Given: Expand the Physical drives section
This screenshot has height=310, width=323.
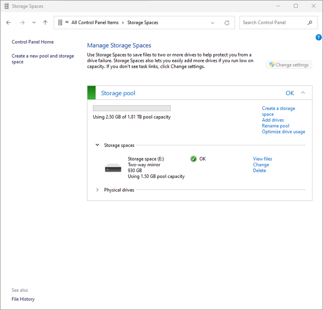Looking at the screenshot, I should click(x=97, y=190).
